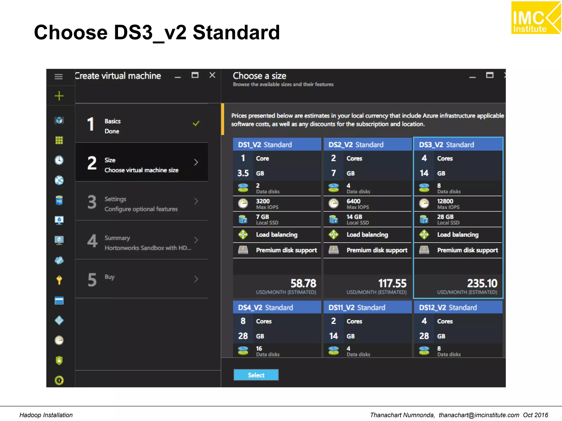Click DS3_V2 Load balancing text
The image size is (562, 421).
point(458,235)
